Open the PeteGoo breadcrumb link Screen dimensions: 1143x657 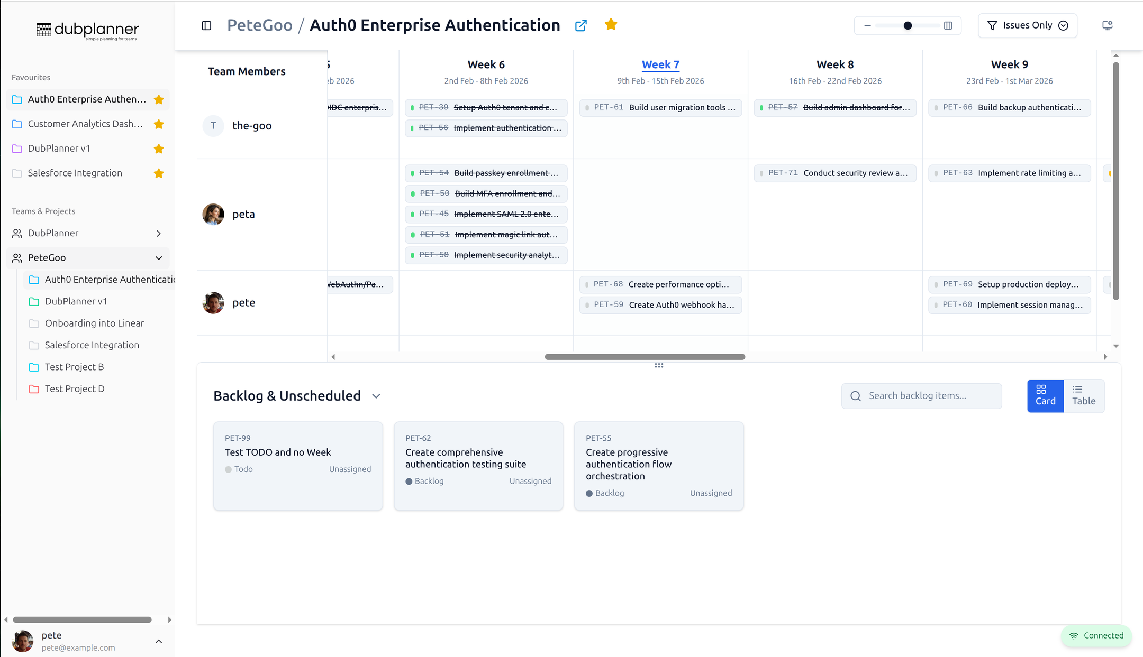pos(259,25)
